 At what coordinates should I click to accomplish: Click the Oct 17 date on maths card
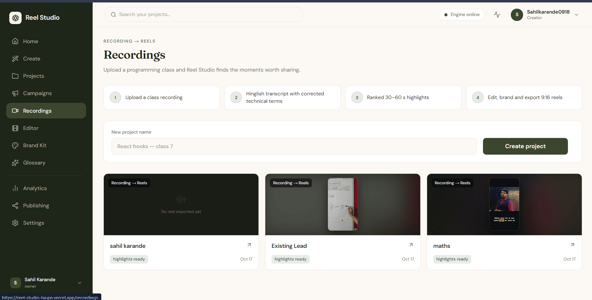[x=569, y=259]
